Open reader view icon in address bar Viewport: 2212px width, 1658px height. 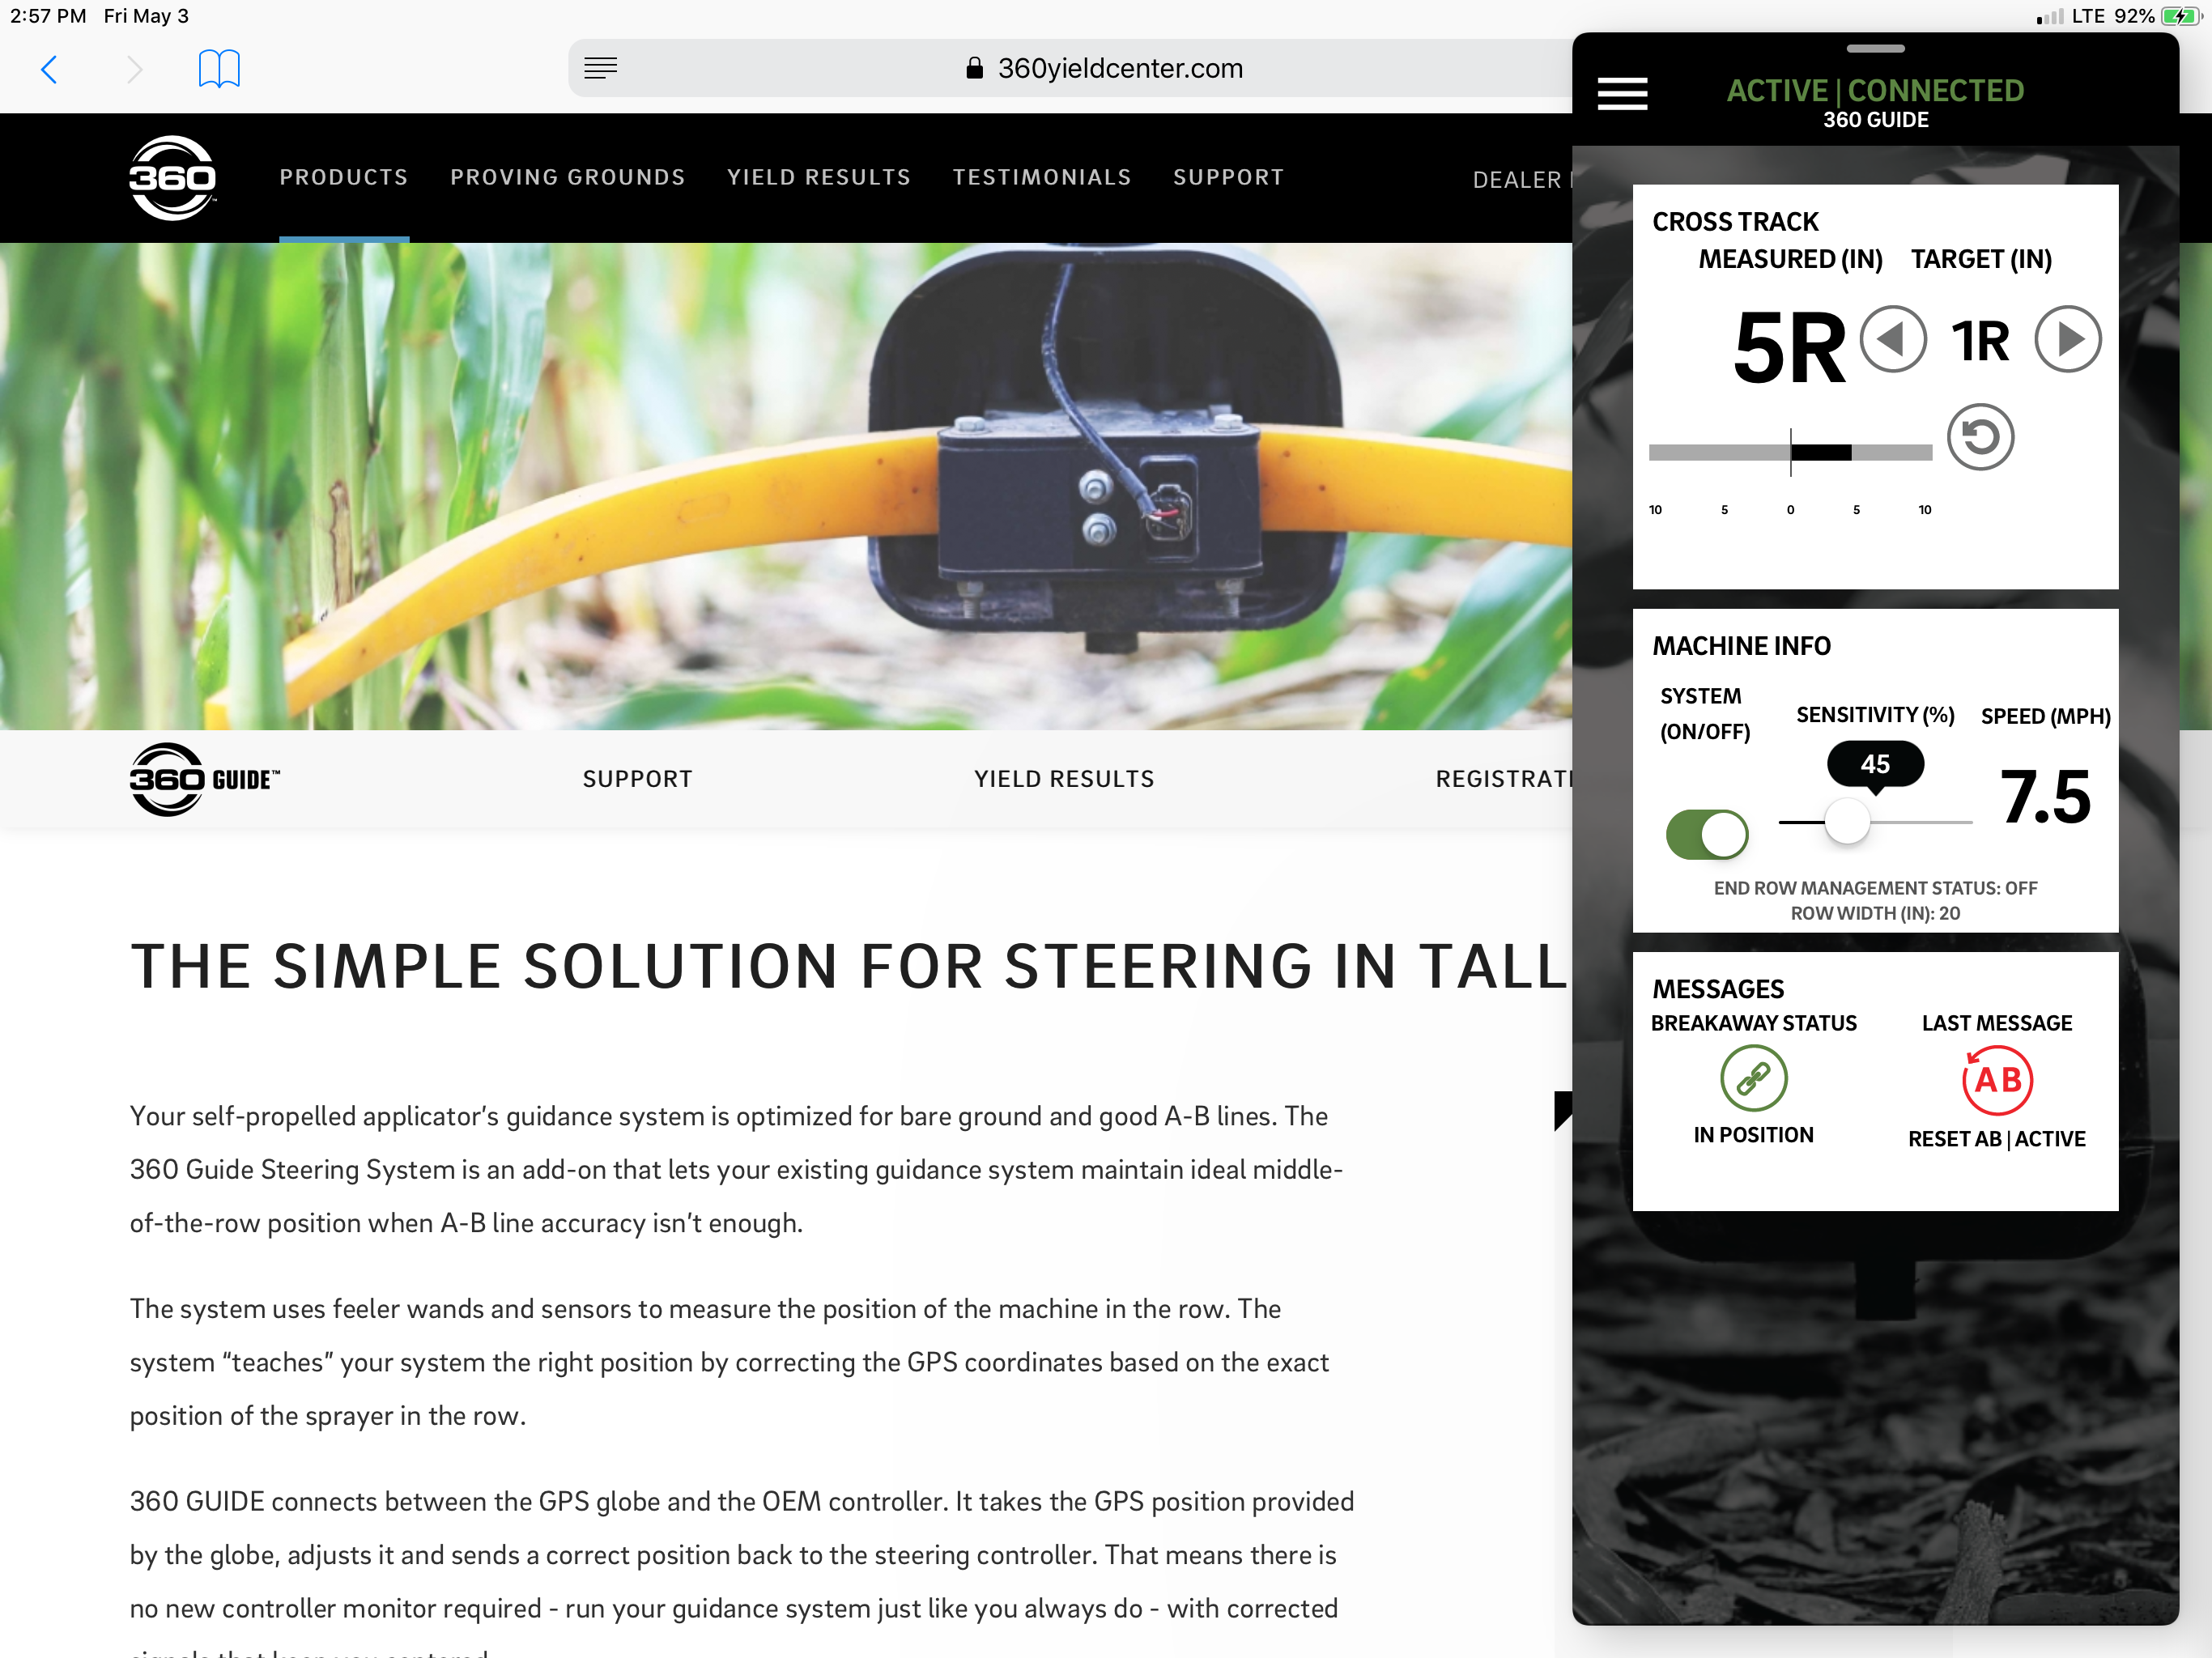click(x=600, y=68)
